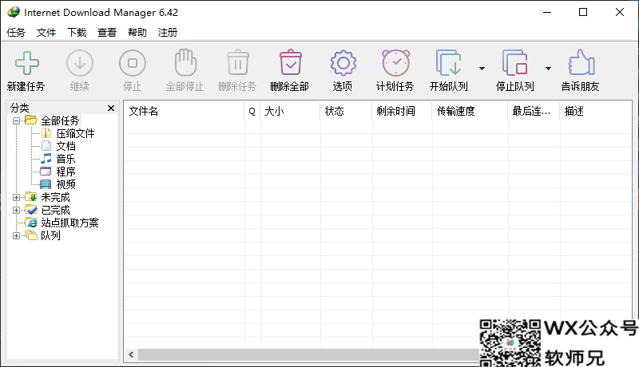Sort by 文件名 column header

[x=184, y=111]
